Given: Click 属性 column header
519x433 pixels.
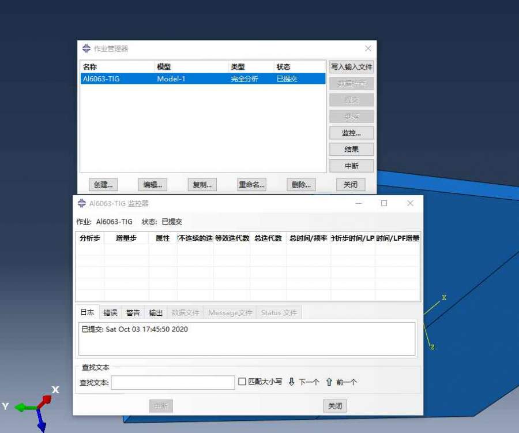Looking at the screenshot, I should [163, 238].
